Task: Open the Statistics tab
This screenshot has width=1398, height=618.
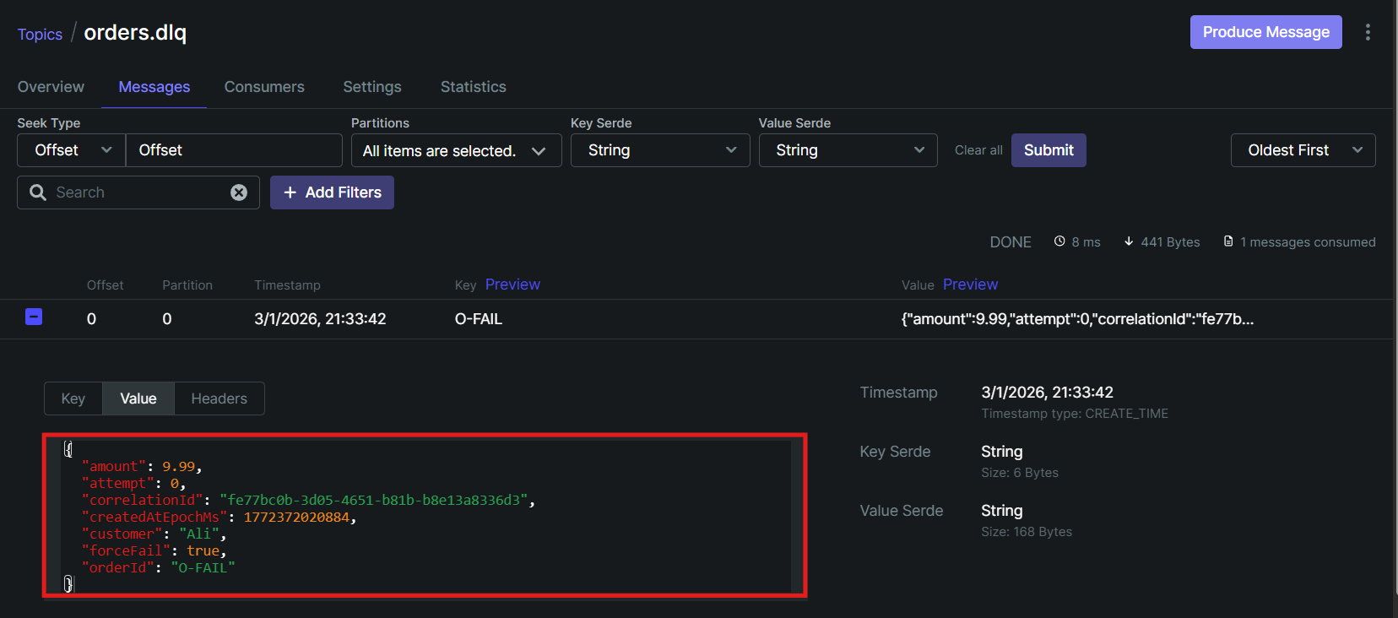Action: coord(474,87)
